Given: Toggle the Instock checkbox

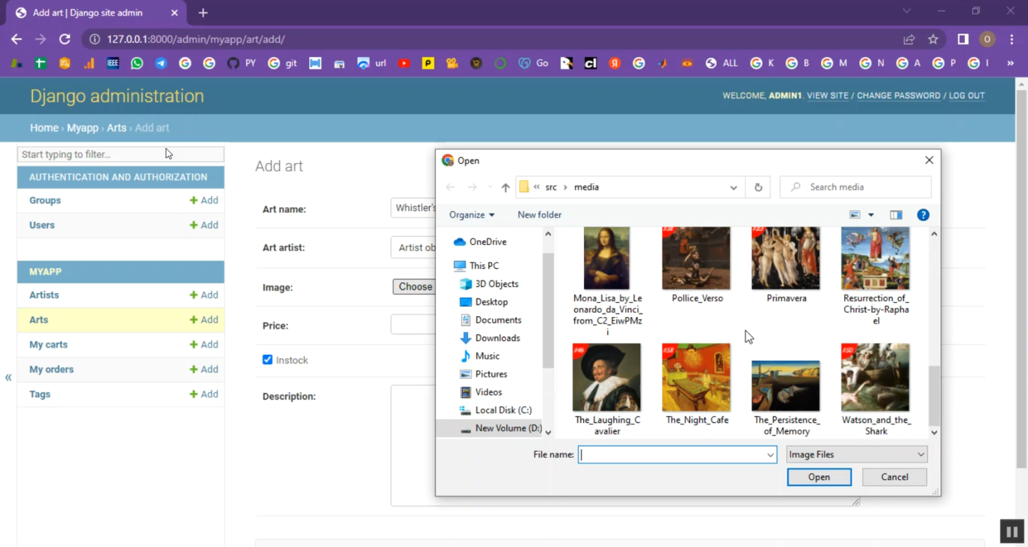Looking at the screenshot, I should tap(267, 360).
